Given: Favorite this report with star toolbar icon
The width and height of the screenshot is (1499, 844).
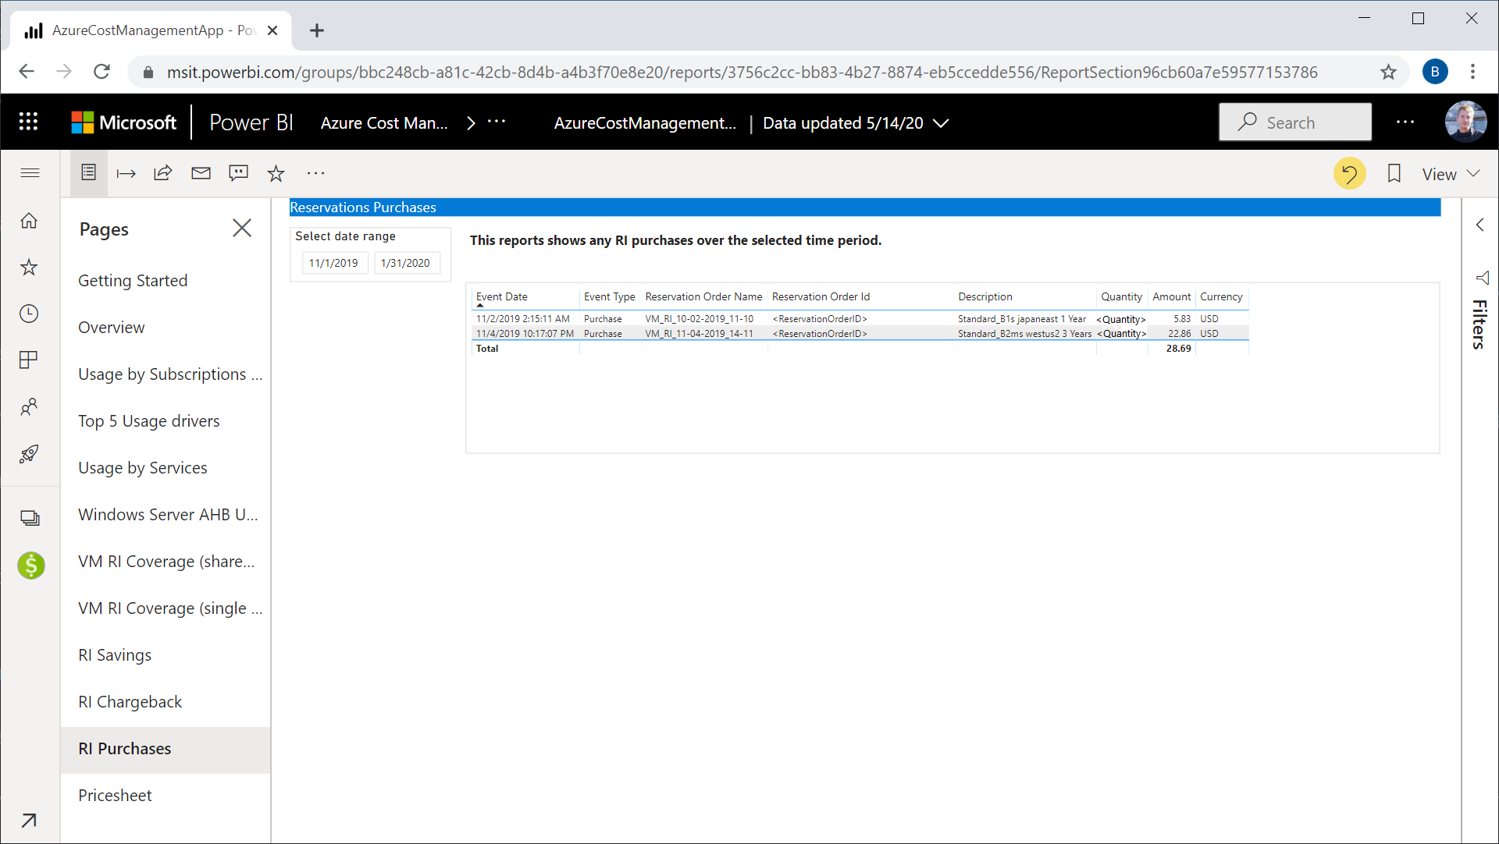Looking at the screenshot, I should click(276, 173).
